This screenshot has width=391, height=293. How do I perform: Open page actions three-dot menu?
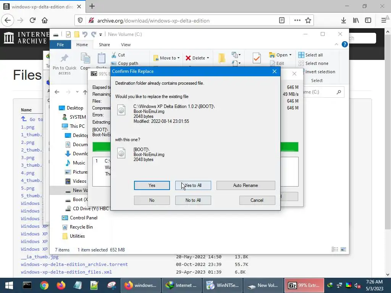[297, 21]
